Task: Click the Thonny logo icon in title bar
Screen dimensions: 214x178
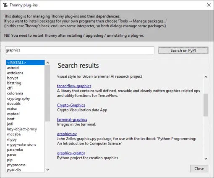Action: click(5, 5)
